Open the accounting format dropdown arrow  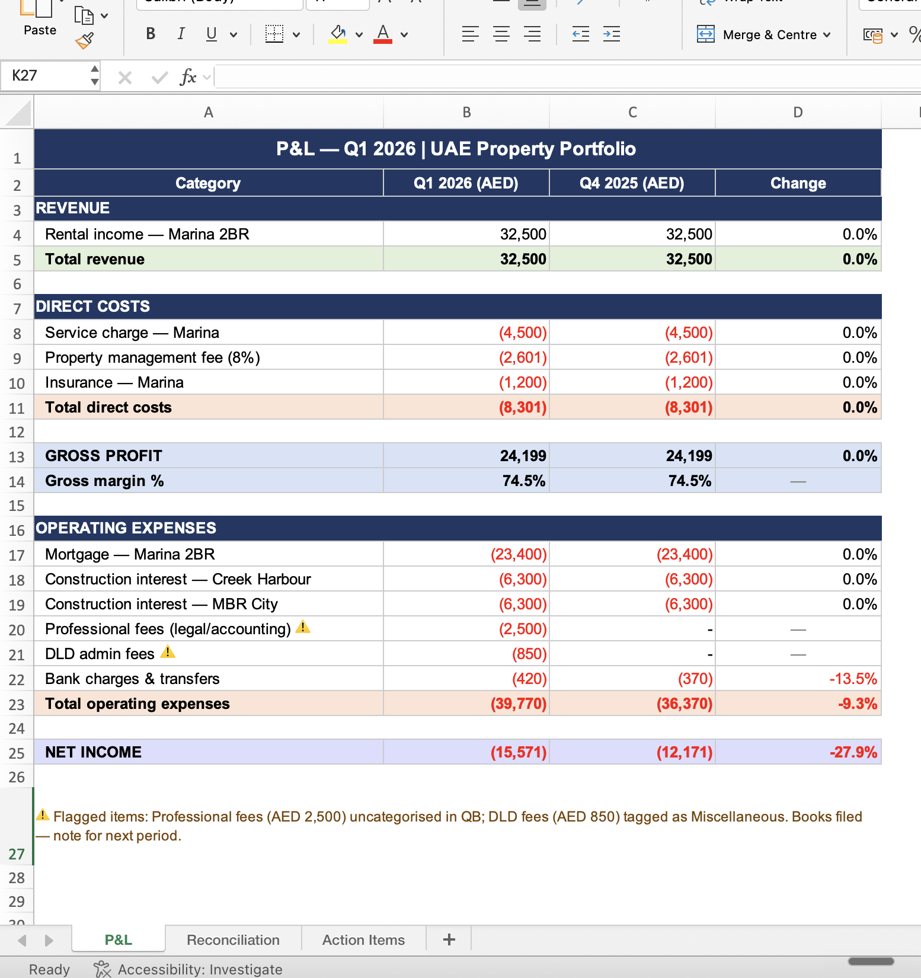pos(894,35)
